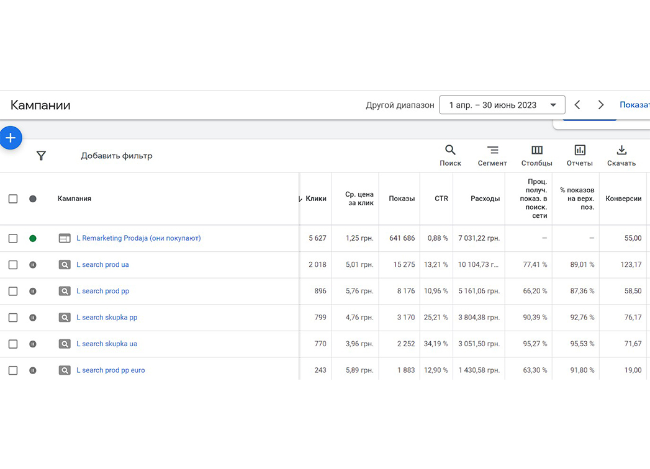Click the 123,17 conversions cell

[631, 265]
